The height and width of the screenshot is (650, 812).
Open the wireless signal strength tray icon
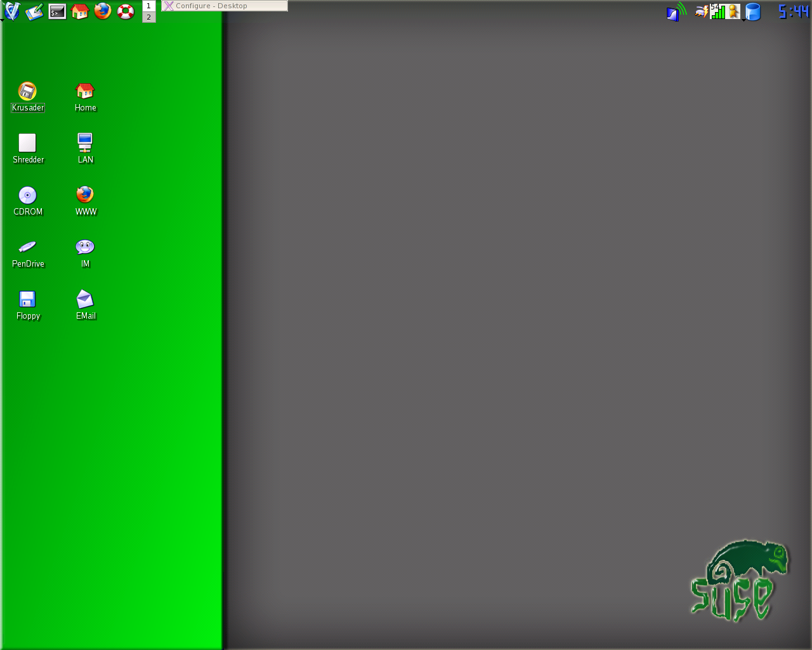coord(717,11)
